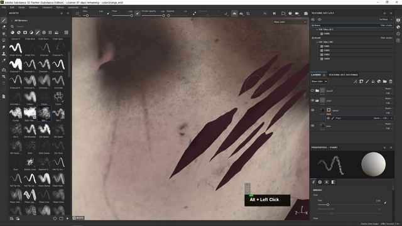Toggle lazy mouse icon in top toolbar
This screenshot has width=402, height=226.
click(194, 13)
